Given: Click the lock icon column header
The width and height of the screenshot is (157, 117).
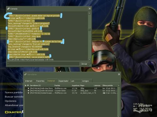Looking at the screenshot, I should click(x=26, y=85).
